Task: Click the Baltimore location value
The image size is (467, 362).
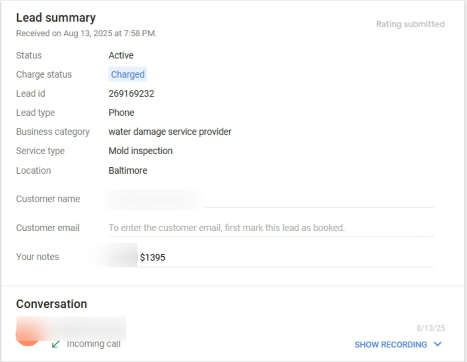Action: click(x=128, y=171)
